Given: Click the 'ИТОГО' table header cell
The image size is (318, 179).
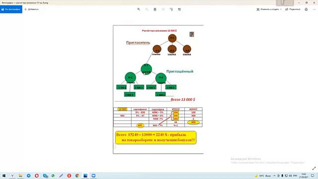Looking at the screenshot, I should (175, 109).
